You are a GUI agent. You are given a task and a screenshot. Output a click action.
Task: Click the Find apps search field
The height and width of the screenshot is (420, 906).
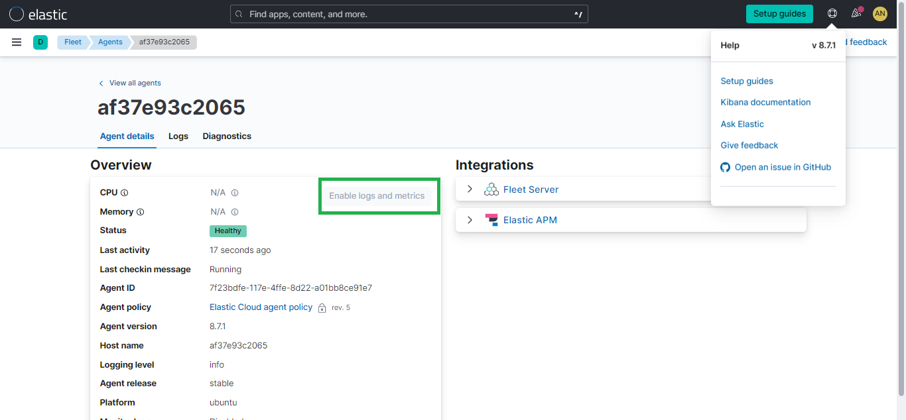coord(409,13)
